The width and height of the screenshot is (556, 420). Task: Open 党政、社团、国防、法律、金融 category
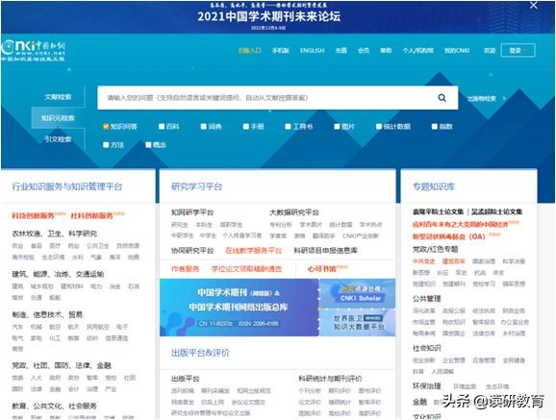pyautogui.click(x=62, y=365)
